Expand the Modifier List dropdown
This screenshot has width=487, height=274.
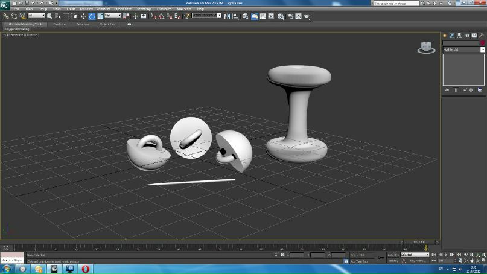pyautogui.click(x=463, y=49)
